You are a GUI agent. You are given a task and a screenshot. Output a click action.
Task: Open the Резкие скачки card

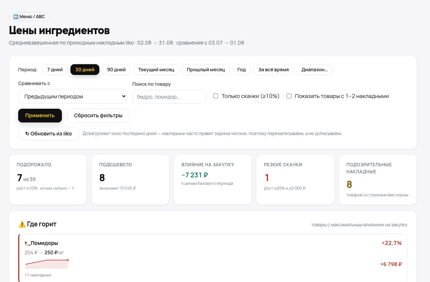click(x=295, y=180)
